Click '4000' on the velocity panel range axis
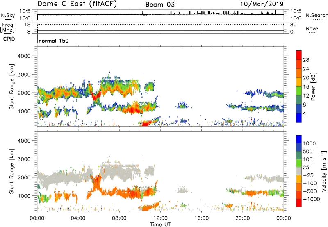 [x=24, y=141]
